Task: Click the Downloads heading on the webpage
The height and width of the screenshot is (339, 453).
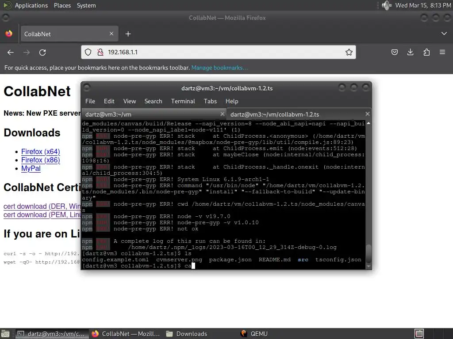Action: 32,132
